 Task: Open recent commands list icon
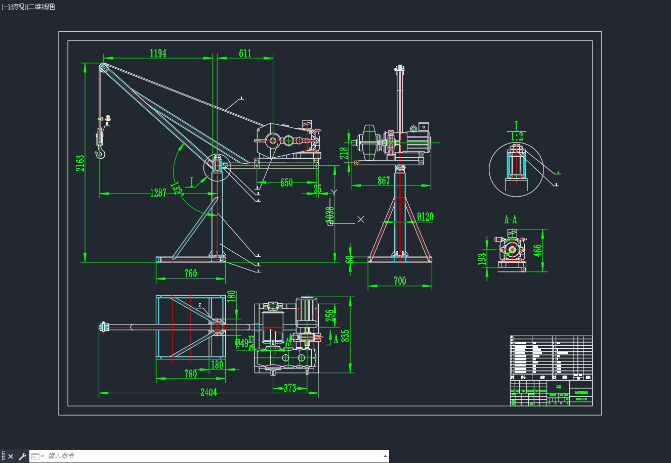coord(37,456)
